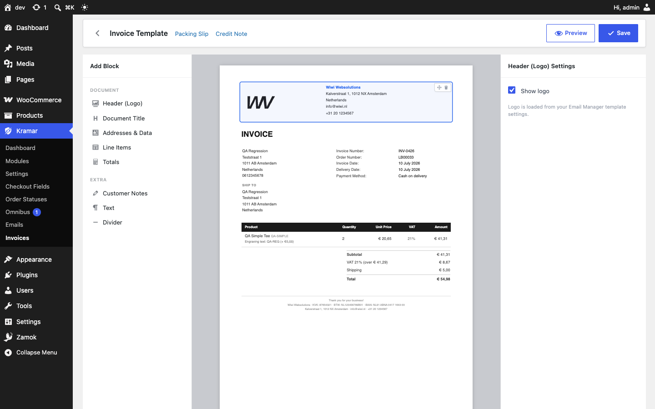655x409 pixels.
Task: Click the Text paragraph icon
Action: pos(96,208)
